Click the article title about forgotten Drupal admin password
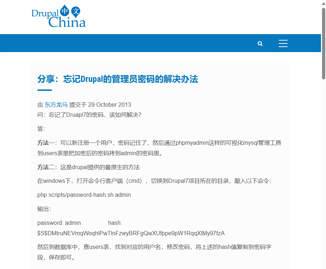 pyautogui.click(x=118, y=79)
